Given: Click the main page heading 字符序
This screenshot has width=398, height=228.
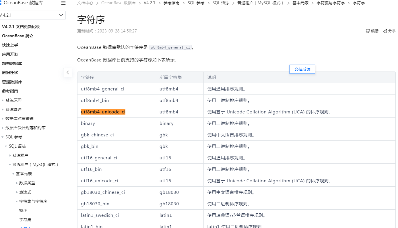Looking at the screenshot, I should [91, 20].
